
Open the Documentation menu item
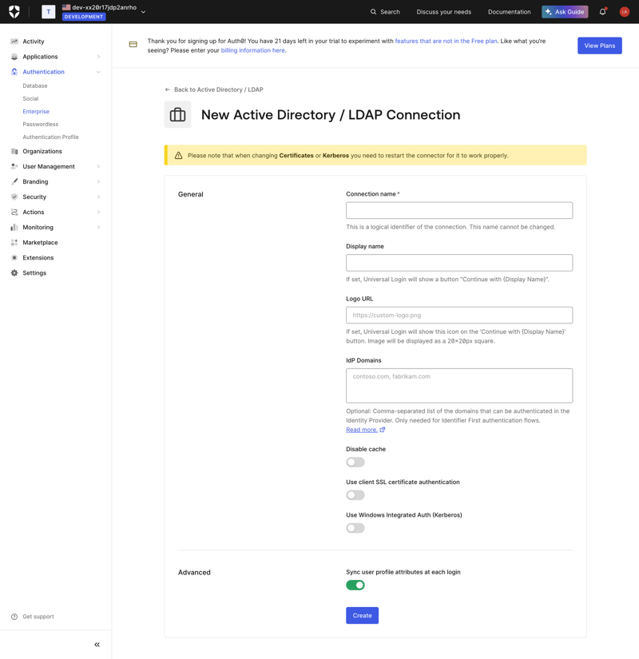(509, 12)
